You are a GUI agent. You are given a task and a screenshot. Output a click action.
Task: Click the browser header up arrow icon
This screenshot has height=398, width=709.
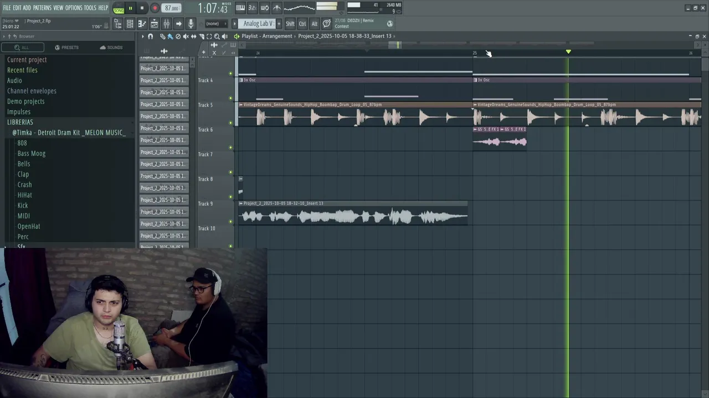pyautogui.click(x=9, y=36)
